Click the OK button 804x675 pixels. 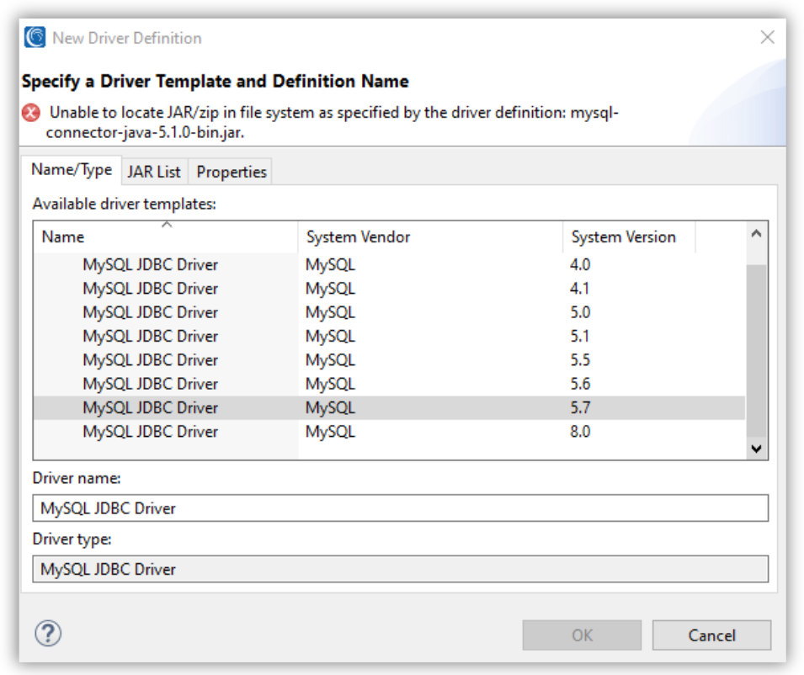pos(582,635)
